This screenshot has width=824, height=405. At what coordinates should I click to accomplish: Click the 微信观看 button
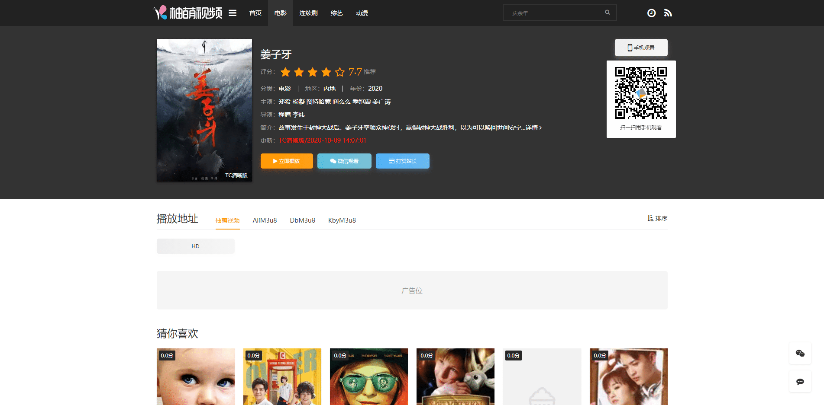click(344, 161)
